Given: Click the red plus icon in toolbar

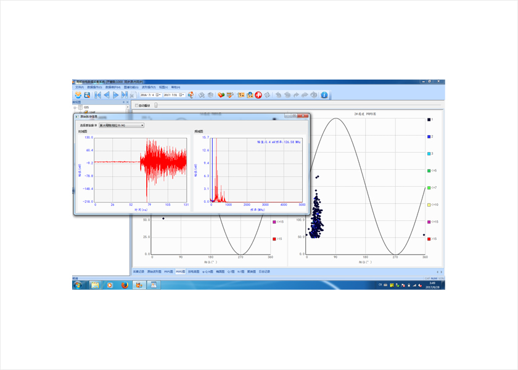Looking at the screenshot, I should pos(258,95).
